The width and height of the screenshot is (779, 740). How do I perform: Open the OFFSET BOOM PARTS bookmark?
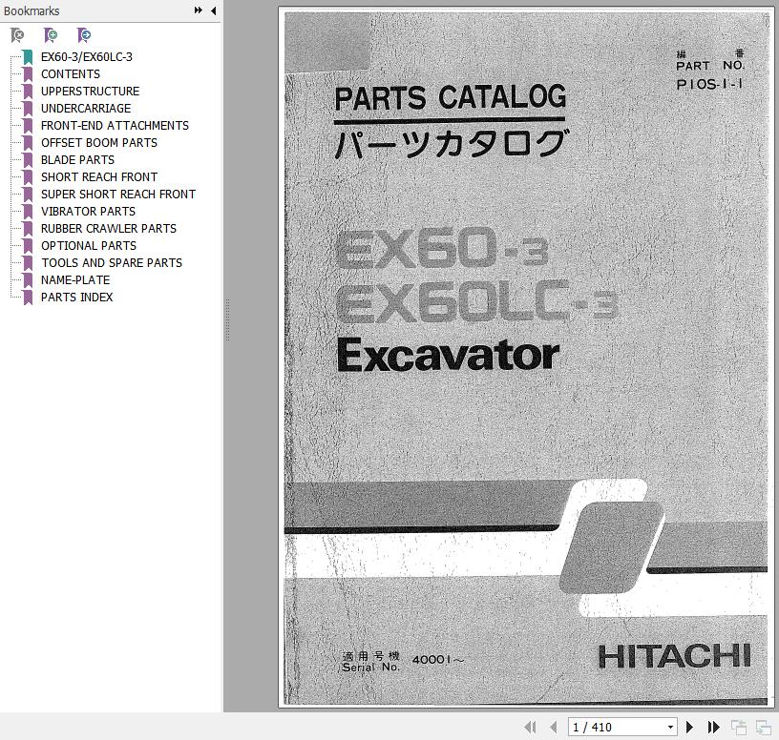(99, 143)
